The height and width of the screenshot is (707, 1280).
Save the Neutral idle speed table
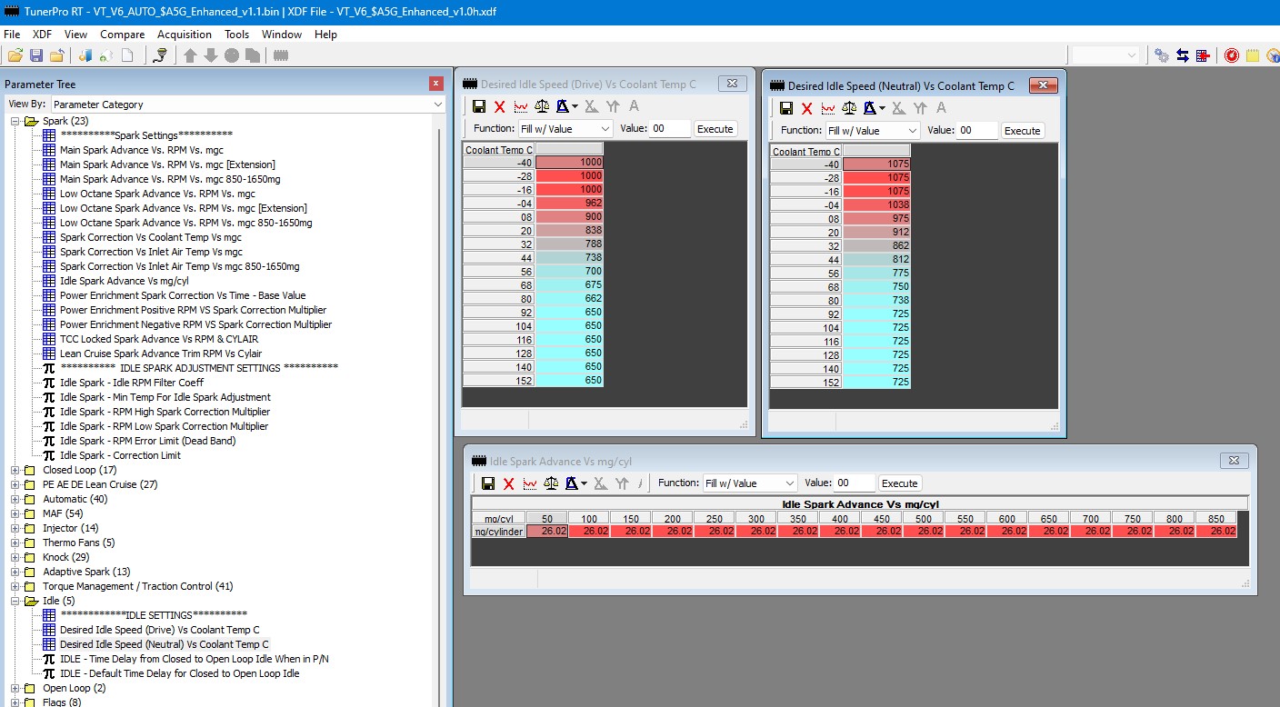coord(786,108)
